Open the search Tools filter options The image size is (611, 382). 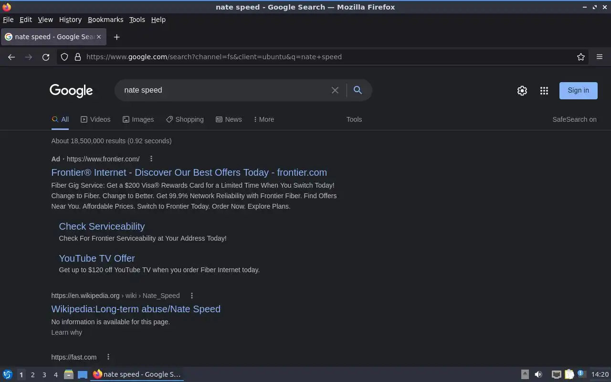click(x=354, y=119)
